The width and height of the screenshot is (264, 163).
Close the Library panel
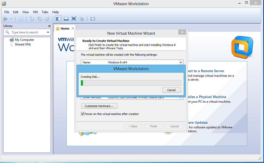point(49,26)
